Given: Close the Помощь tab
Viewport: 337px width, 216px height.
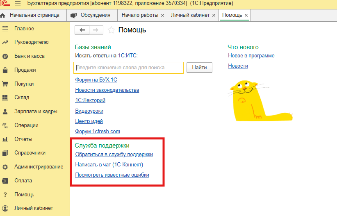Looking at the screenshot, I should pyautogui.click(x=246, y=16).
